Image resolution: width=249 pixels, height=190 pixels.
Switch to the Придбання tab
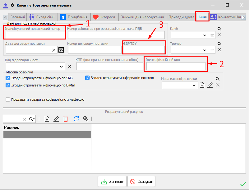tap(74, 17)
